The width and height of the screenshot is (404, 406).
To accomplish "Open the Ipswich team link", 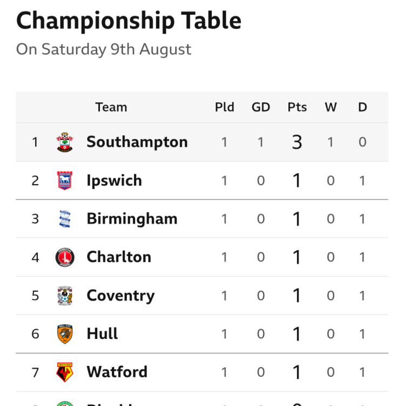I will [x=114, y=180].
